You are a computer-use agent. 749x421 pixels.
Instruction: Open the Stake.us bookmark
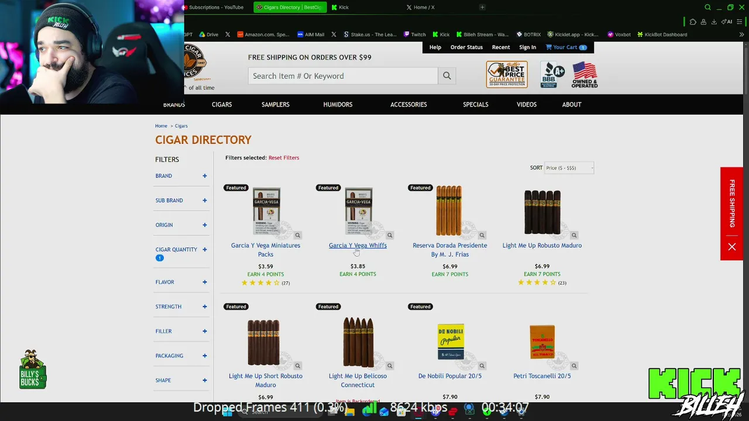tap(370, 34)
